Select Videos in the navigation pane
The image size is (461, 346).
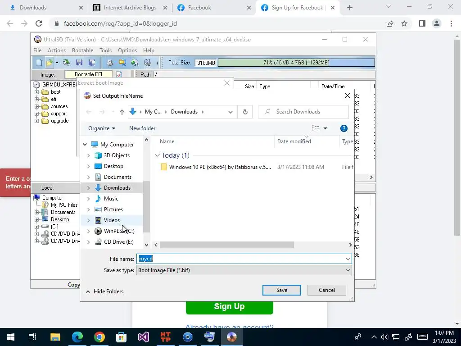click(112, 220)
